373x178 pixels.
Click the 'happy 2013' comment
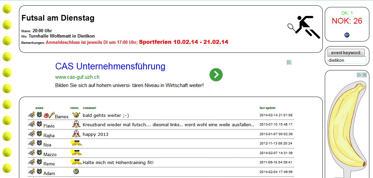[95, 134]
